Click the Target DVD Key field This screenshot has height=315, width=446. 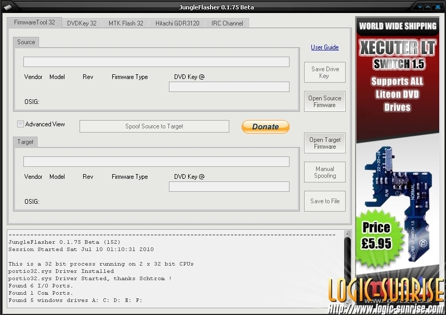[x=229, y=187]
